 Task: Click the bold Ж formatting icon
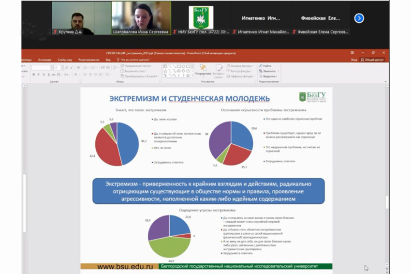pos(33,75)
